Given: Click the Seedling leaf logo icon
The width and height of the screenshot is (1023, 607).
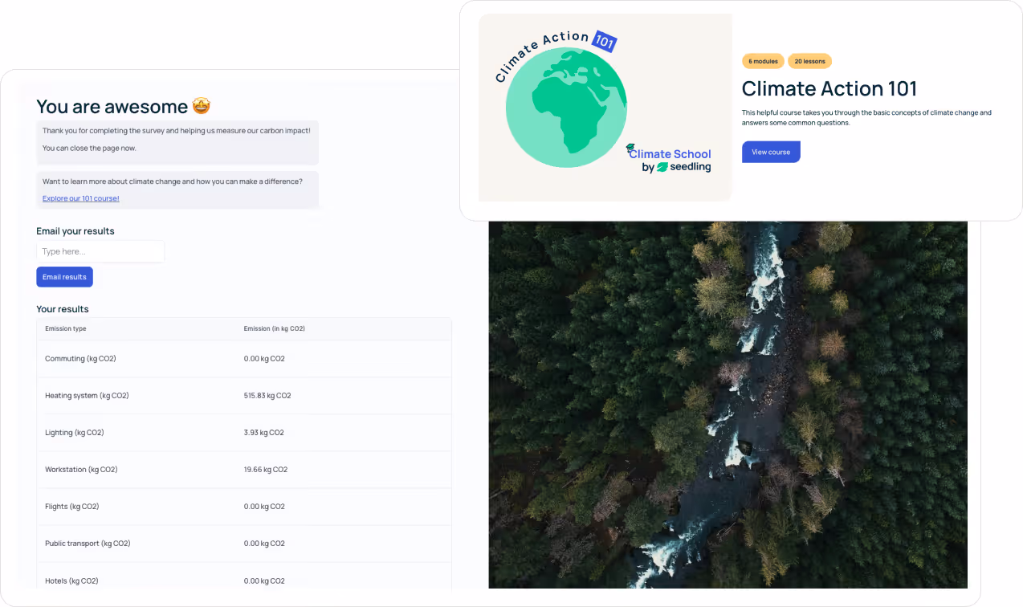Looking at the screenshot, I should 662,168.
